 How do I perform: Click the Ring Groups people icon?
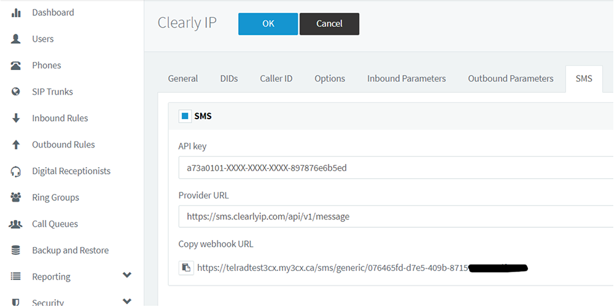pyautogui.click(x=16, y=197)
